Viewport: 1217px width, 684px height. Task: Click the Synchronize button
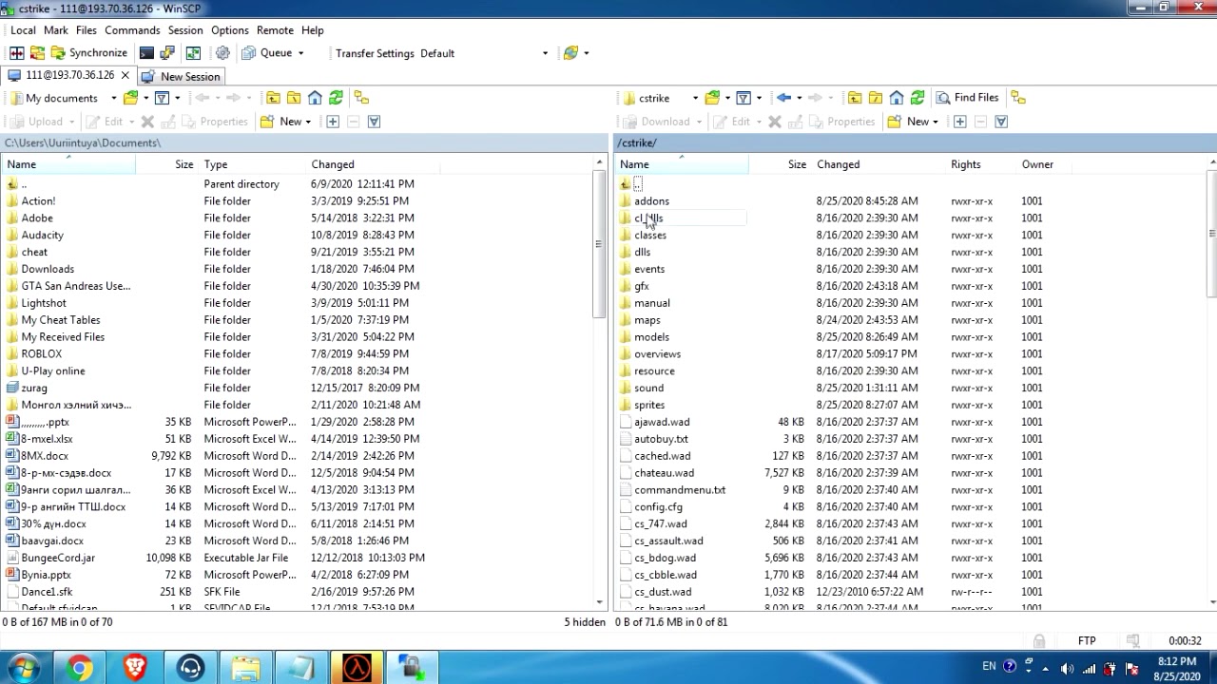88,53
